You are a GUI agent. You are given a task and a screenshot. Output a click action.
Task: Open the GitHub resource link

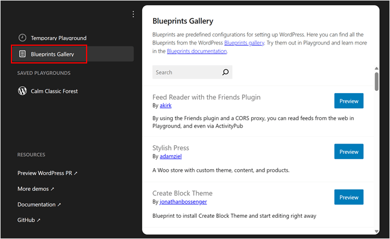pyautogui.click(x=29, y=220)
